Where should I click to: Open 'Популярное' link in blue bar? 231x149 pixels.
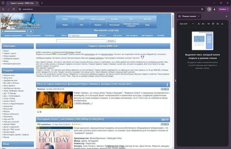49,35
